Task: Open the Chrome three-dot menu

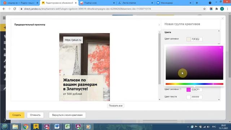Action: click(x=227, y=9)
